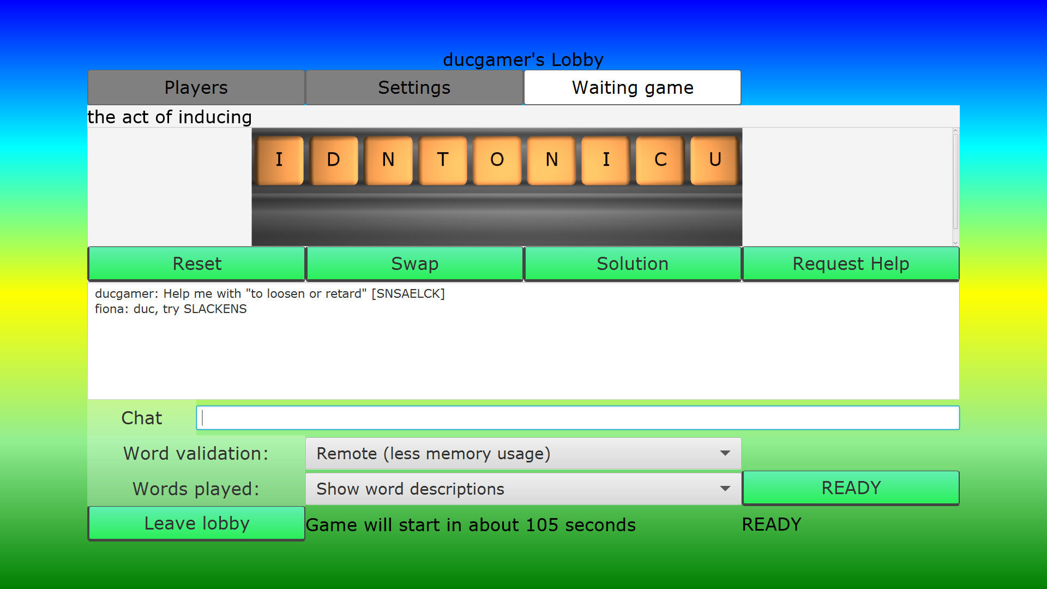Reveal the Solution
The width and height of the screenshot is (1047, 589).
[x=633, y=263]
